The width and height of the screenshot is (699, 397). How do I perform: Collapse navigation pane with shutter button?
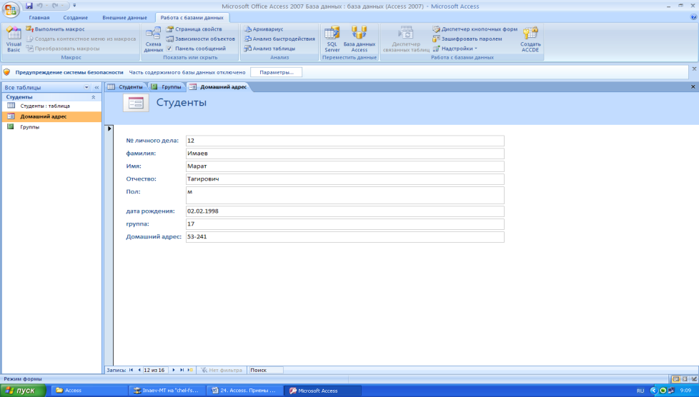tap(96, 87)
